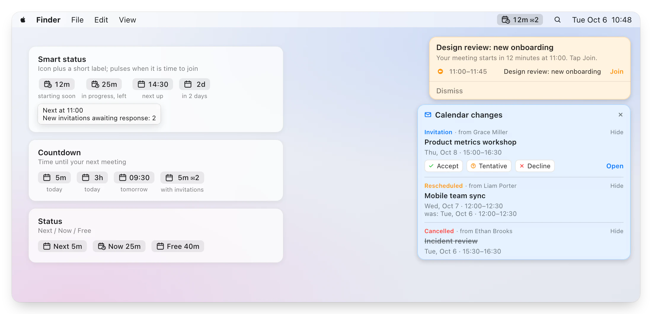Open the File menu
Image resolution: width=652 pixels, height=314 pixels.
point(77,20)
